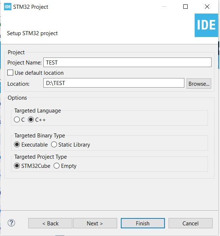Viewport: 220px width, 236px height.
Task: Click Finish to create the project
Action: pyautogui.click(x=143, y=223)
